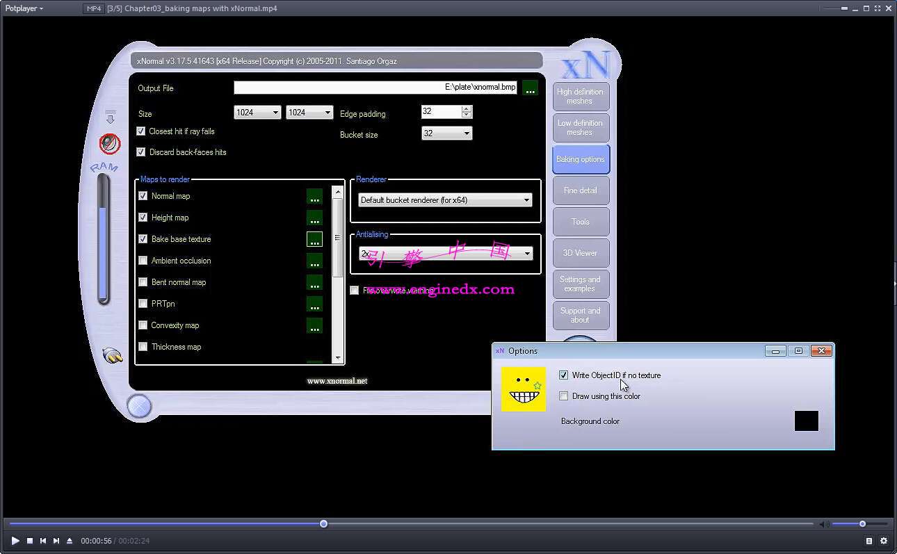The image size is (897, 554).
Task: Open browse options for Height map
Action: [314, 218]
